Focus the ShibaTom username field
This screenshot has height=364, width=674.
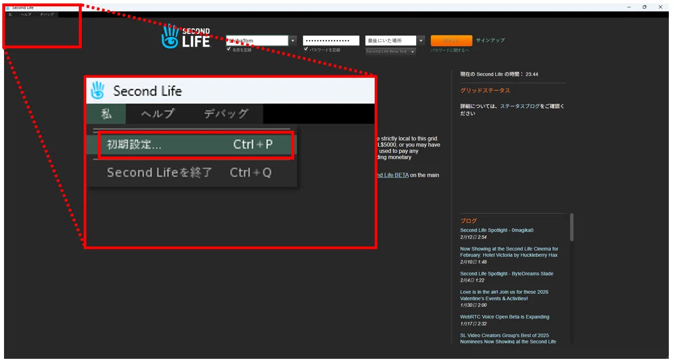[x=257, y=41]
